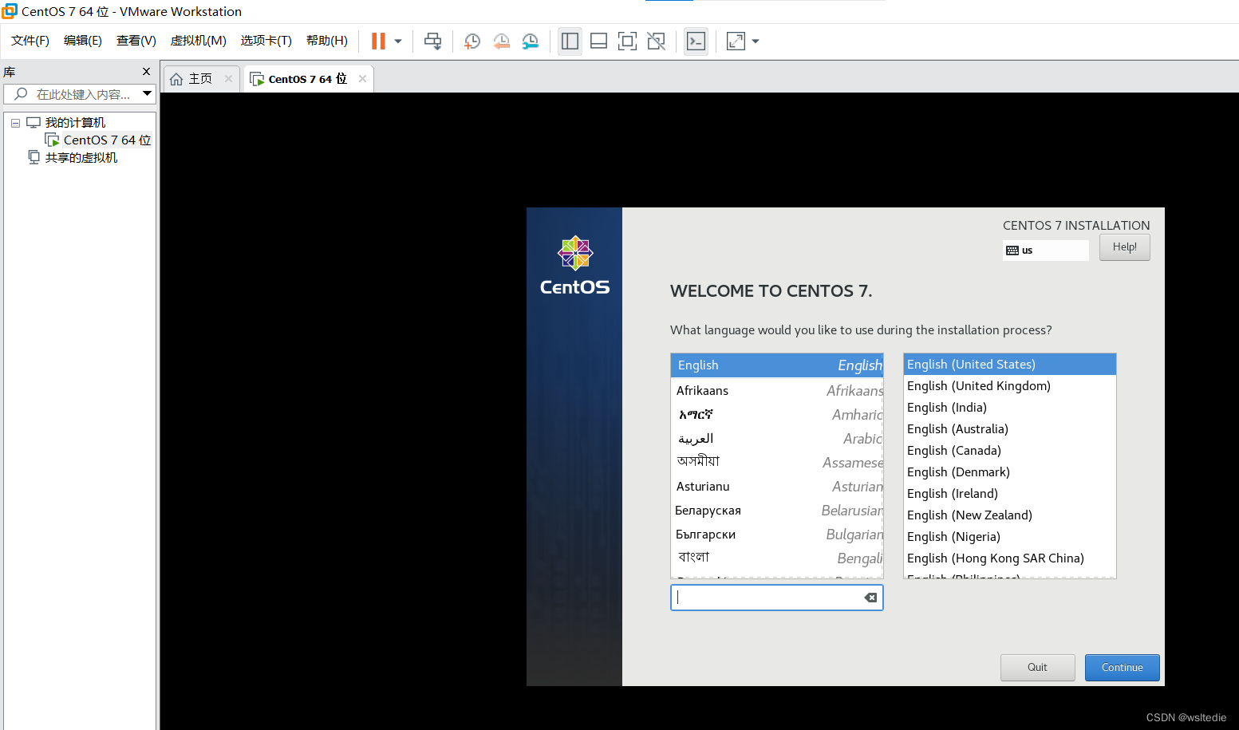The image size is (1239, 730).
Task: Choose Afrikaans as installation language
Action: coord(702,390)
